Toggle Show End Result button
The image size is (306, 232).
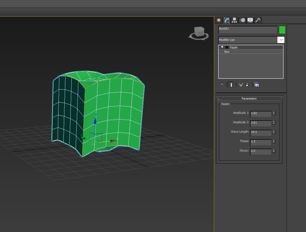pos(231,85)
